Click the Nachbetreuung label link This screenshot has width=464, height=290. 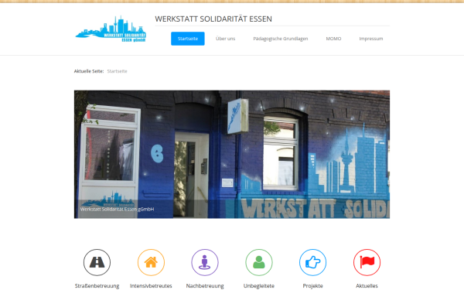pos(205,286)
